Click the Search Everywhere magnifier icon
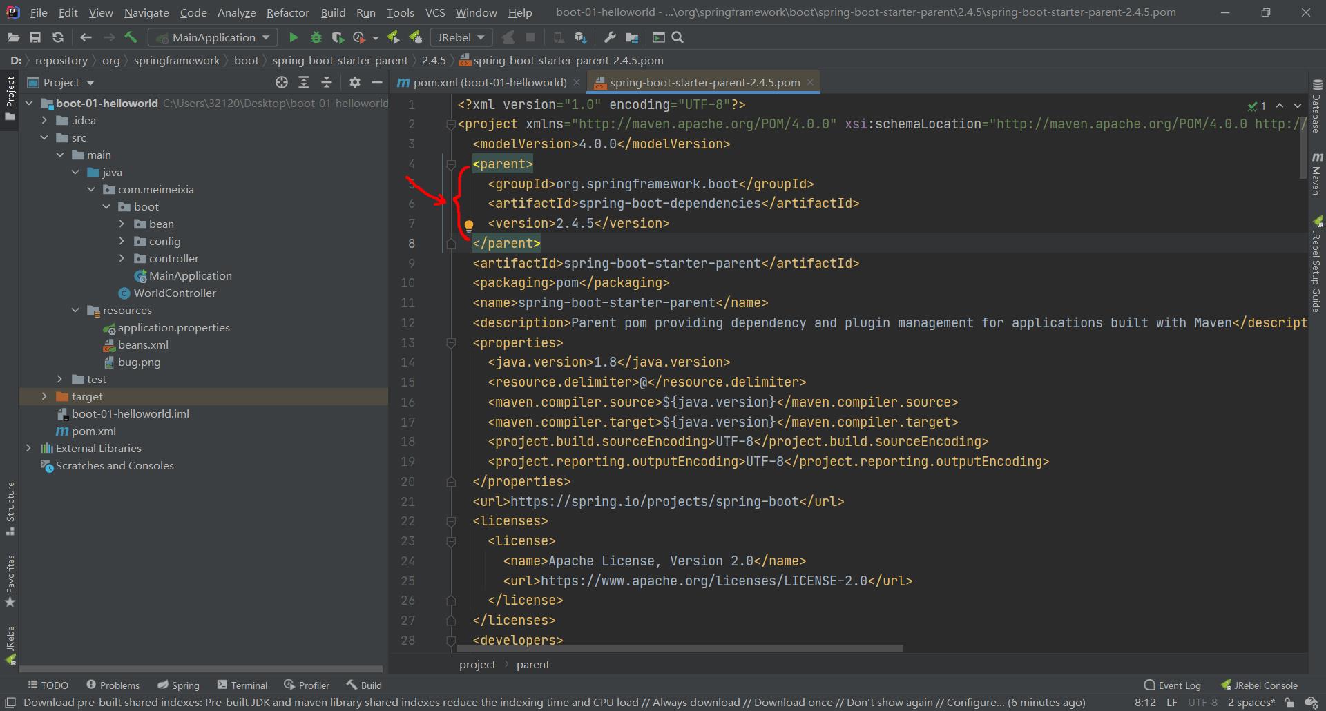This screenshot has width=1326, height=711. (678, 37)
